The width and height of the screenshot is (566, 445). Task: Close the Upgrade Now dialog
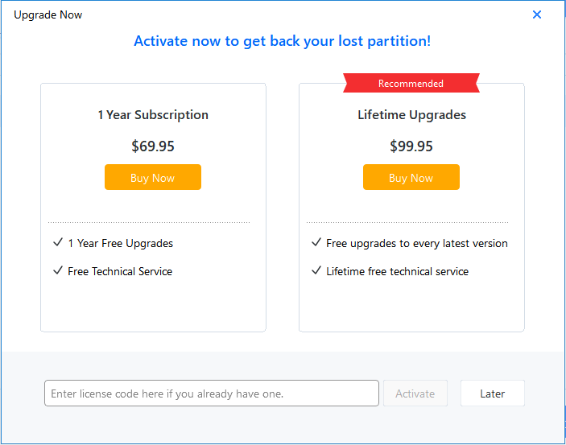[x=537, y=14]
